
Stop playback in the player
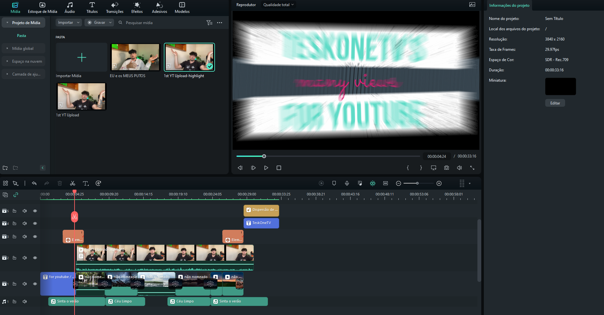click(279, 168)
